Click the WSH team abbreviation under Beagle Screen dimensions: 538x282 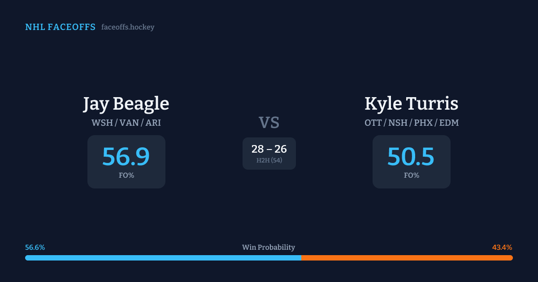pyautogui.click(x=102, y=123)
